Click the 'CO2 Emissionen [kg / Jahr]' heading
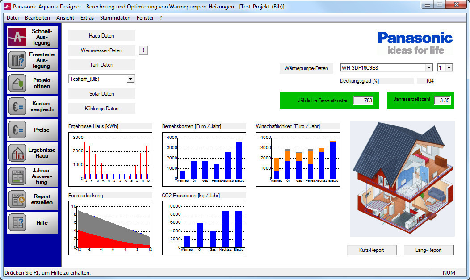The image size is (470, 280). point(191,196)
